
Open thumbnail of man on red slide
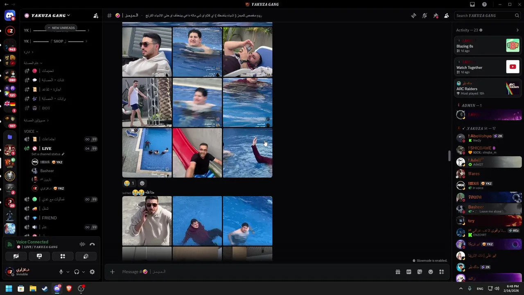pyautogui.click(x=197, y=153)
